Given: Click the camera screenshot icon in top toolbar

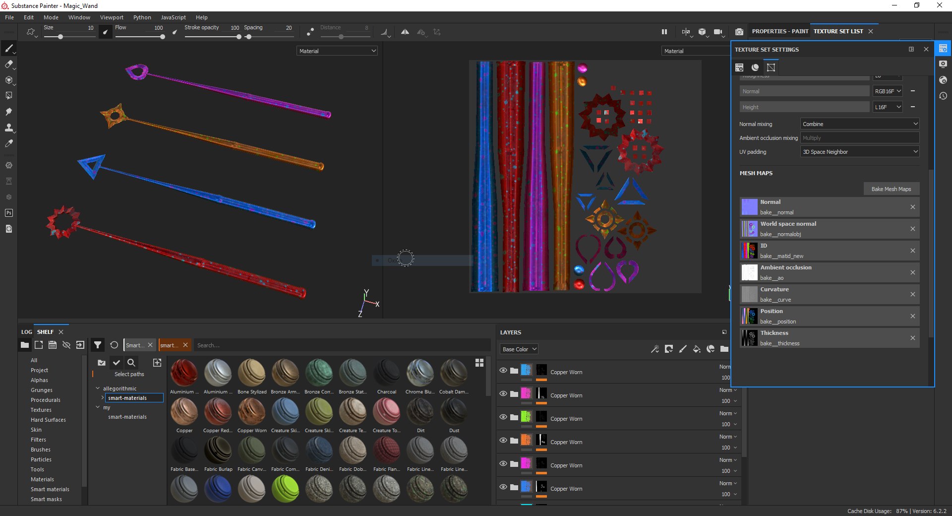Looking at the screenshot, I should pos(739,32).
